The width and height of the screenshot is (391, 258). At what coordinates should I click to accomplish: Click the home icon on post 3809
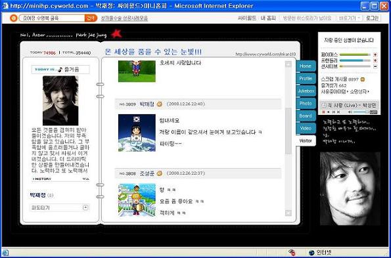click(159, 104)
